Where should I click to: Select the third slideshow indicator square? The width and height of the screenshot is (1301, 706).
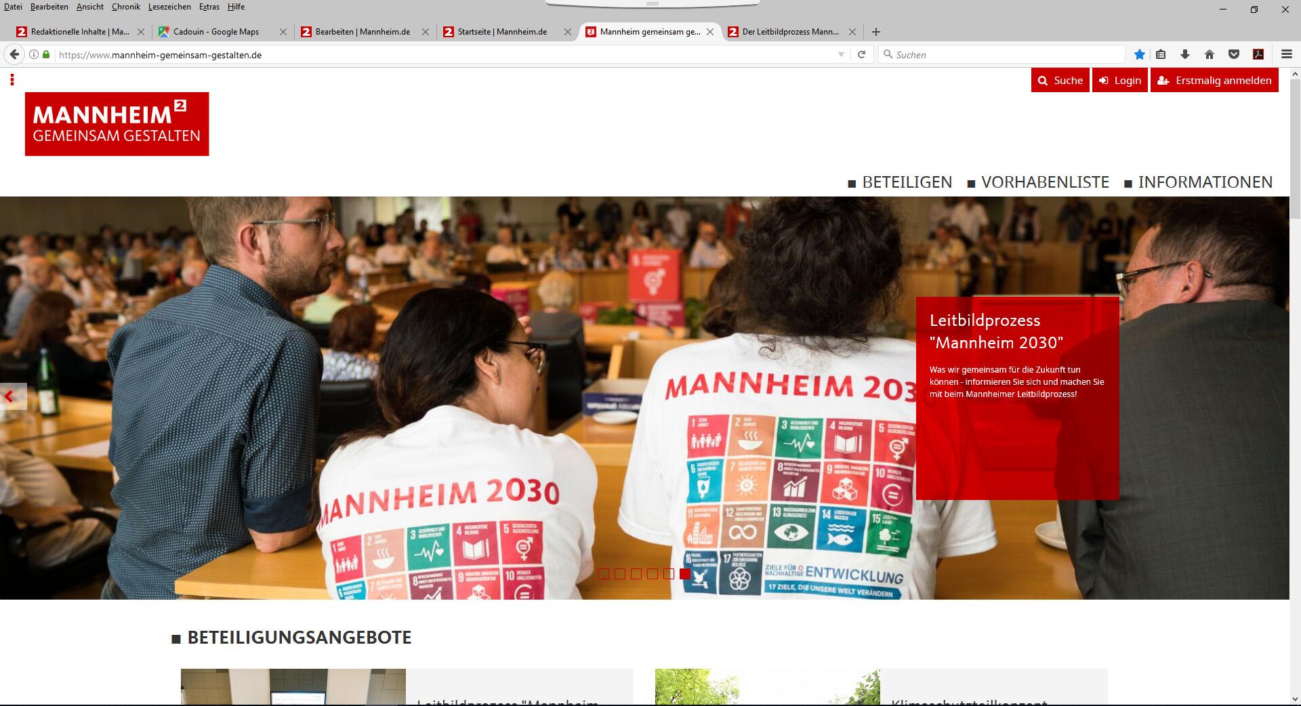(636, 574)
